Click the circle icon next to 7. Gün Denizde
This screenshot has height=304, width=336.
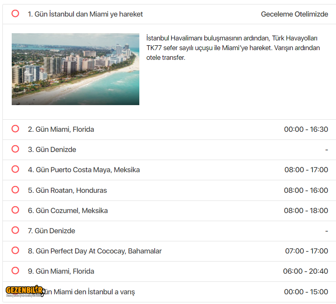point(15,230)
